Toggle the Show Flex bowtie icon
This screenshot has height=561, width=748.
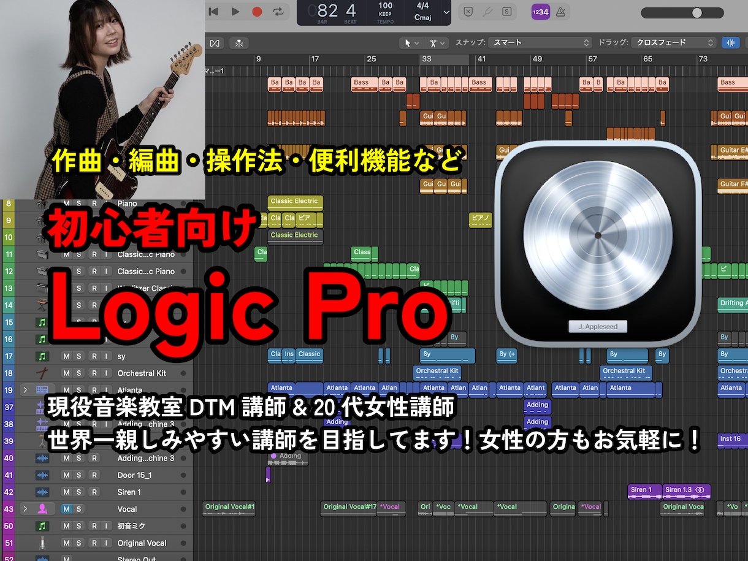[215, 43]
